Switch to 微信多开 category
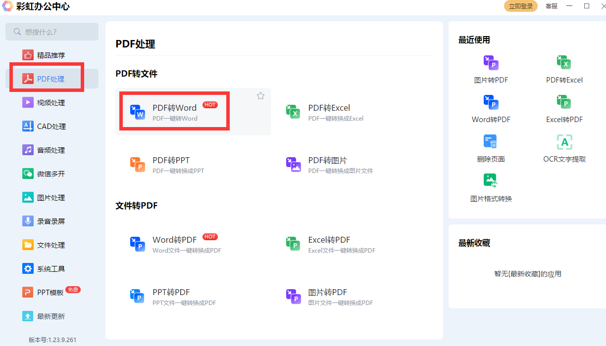This screenshot has width=606, height=346. tap(52, 173)
